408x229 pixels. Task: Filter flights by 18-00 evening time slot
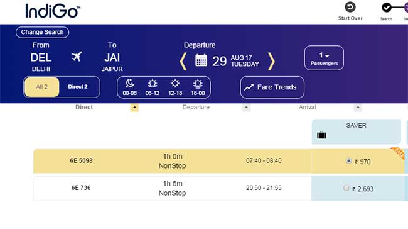tap(198, 87)
